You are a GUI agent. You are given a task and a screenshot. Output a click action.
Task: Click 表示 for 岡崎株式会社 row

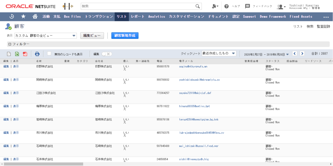click(x=16, y=80)
